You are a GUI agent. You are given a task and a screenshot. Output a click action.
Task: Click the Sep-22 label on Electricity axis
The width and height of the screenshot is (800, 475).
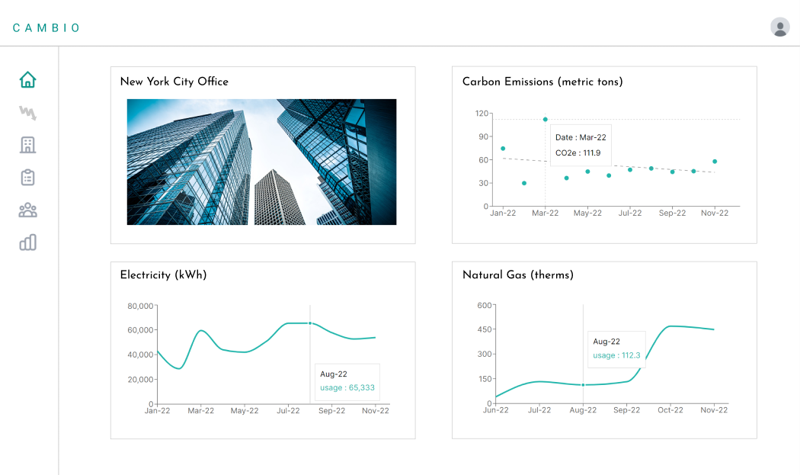331,411
